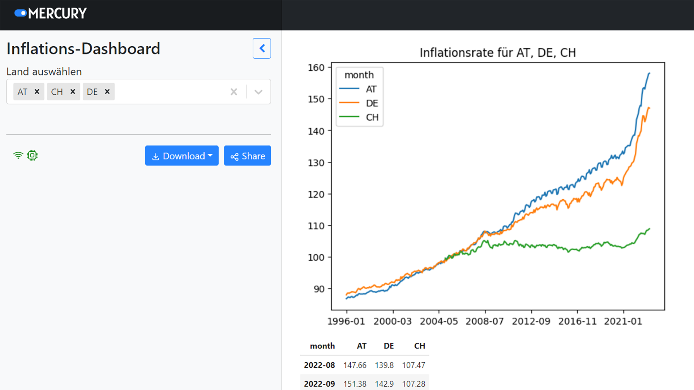Click the CH green legend line swatch
This screenshot has width=694, height=390.
click(x=349, y=117)
